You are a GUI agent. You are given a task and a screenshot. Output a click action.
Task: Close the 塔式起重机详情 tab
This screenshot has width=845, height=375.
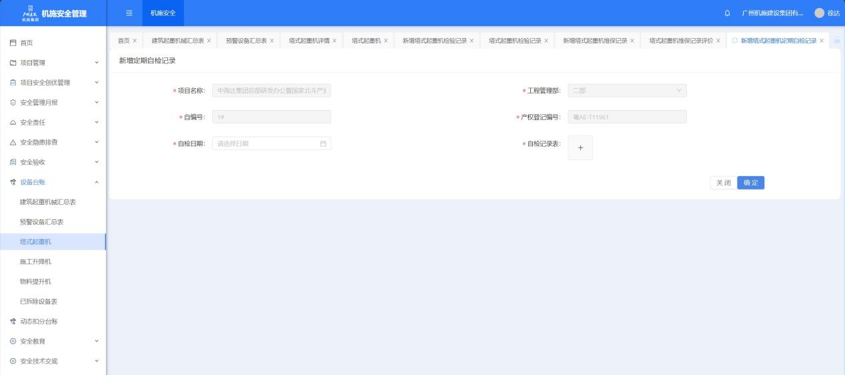[x=334, y=41]
